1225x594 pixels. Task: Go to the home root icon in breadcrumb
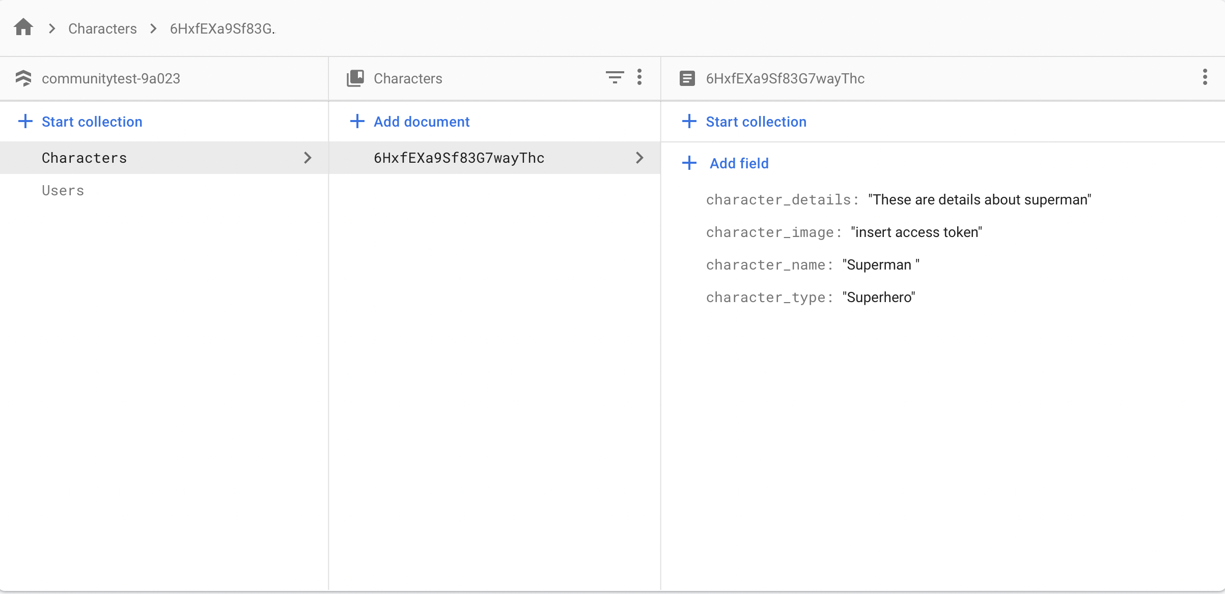(x=23, y=27)
